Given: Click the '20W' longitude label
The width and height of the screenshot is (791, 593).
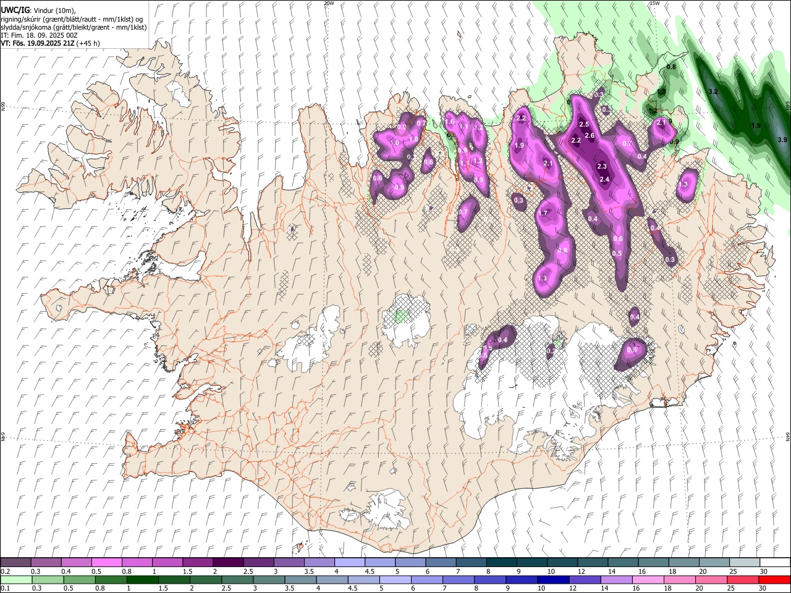Looking at the screenshot, I should [x=329, y=3].
